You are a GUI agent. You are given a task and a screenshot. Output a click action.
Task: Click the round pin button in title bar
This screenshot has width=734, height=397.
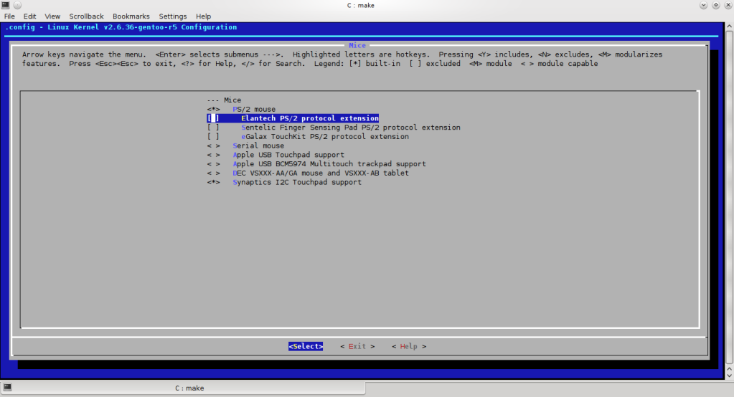[17, 5]
